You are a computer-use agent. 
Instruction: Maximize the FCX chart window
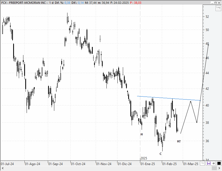pyautogui.click(x=216, y=3)
